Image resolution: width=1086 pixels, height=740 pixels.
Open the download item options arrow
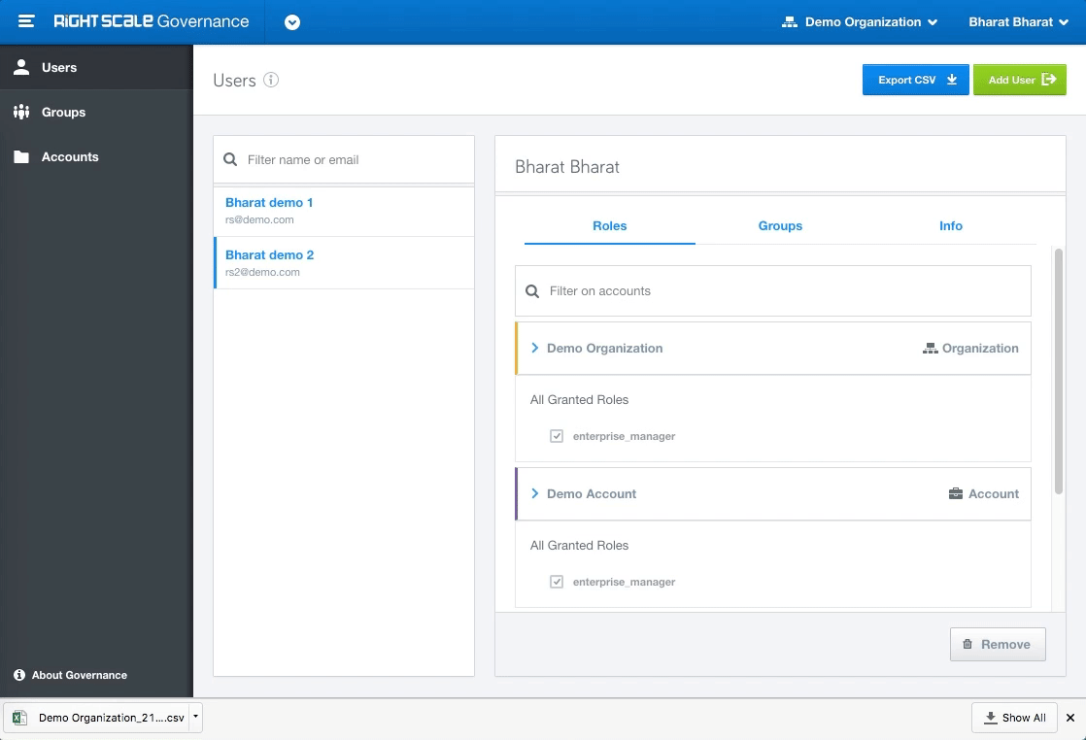[195, 717]
